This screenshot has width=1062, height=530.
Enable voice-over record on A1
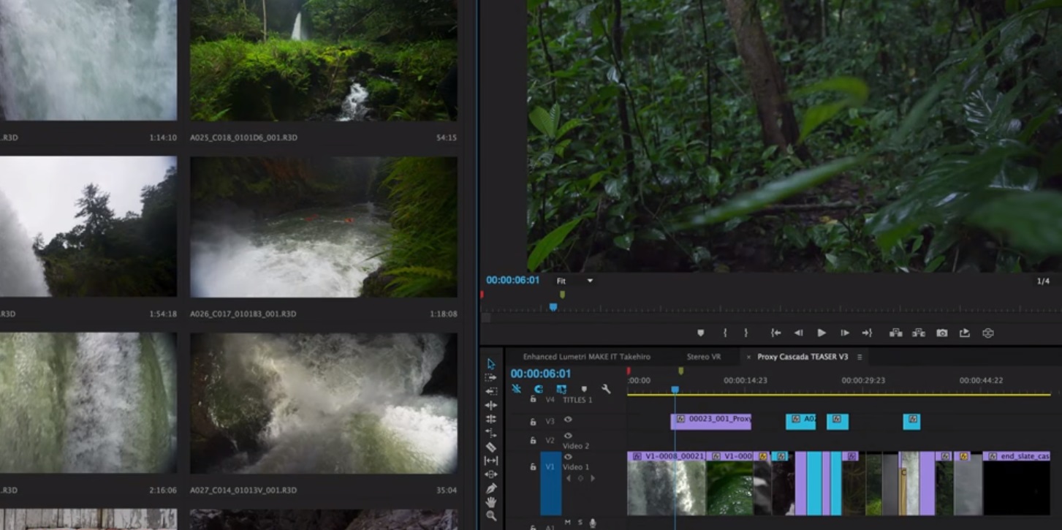(593, 523)
